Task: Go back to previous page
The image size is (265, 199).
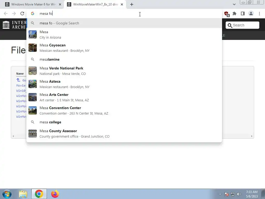Action: [6, 13]
